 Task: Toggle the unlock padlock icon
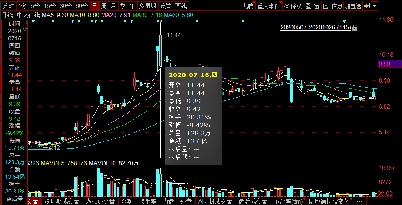pyautogui.click(x=355, y=28)
